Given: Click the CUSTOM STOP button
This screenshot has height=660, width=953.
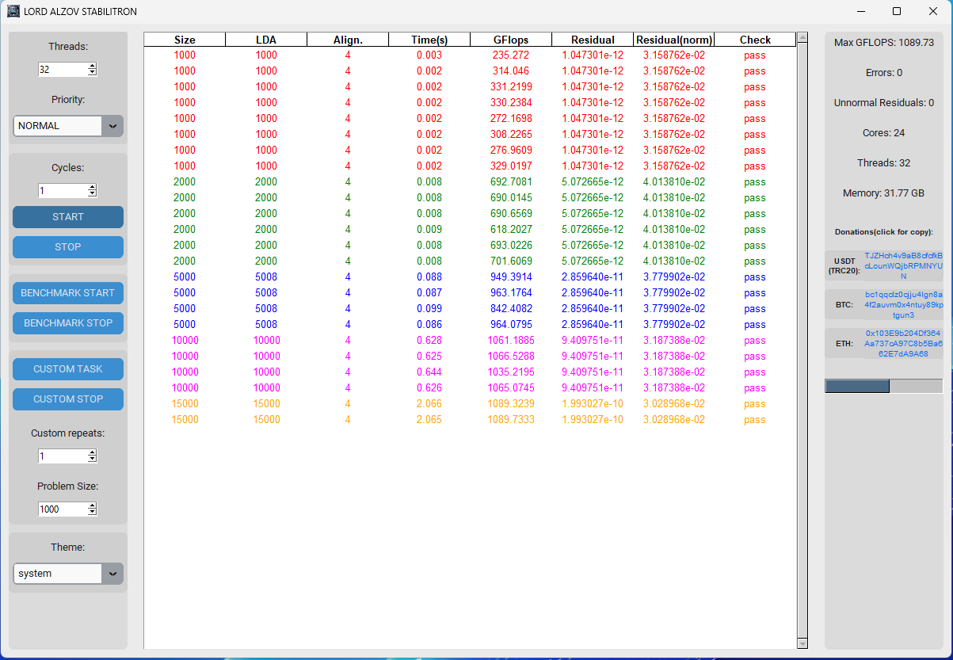Looking at the screenshot, I should (x=68, y=399).
